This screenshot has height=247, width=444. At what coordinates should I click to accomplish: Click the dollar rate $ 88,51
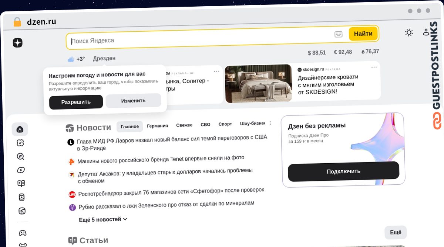point(317,53)
